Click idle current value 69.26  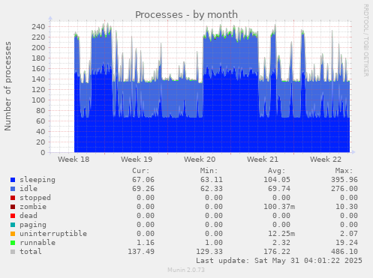[x=143, y=189]
